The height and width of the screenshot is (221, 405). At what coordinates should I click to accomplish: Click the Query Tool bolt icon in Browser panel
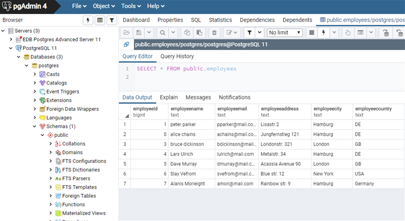click(88, 20)
